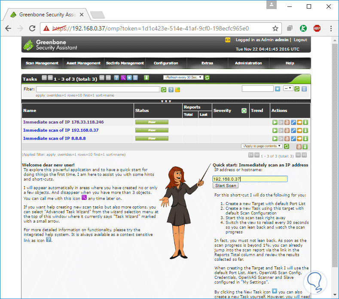Clone task for IP 178.33.118.246 (sheep icon)
The width and height of the screenshot is (339, 299).
[299, 122]
